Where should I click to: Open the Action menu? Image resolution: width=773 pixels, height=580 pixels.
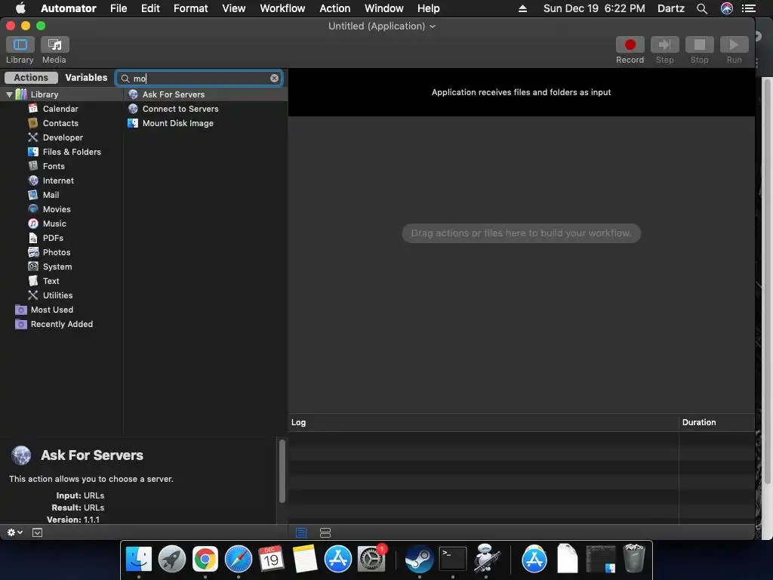tap(334, 8)
